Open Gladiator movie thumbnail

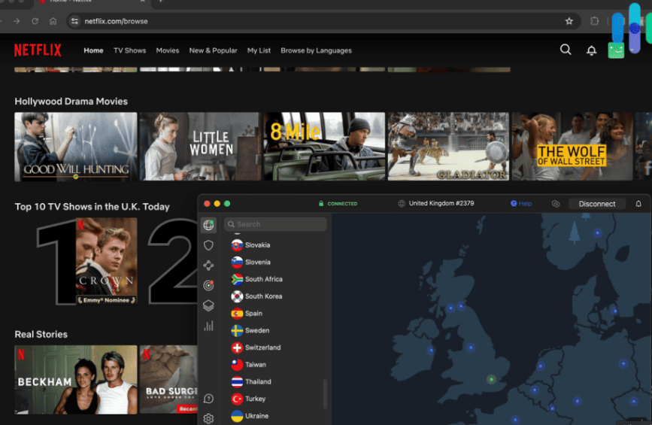point(448,147)
